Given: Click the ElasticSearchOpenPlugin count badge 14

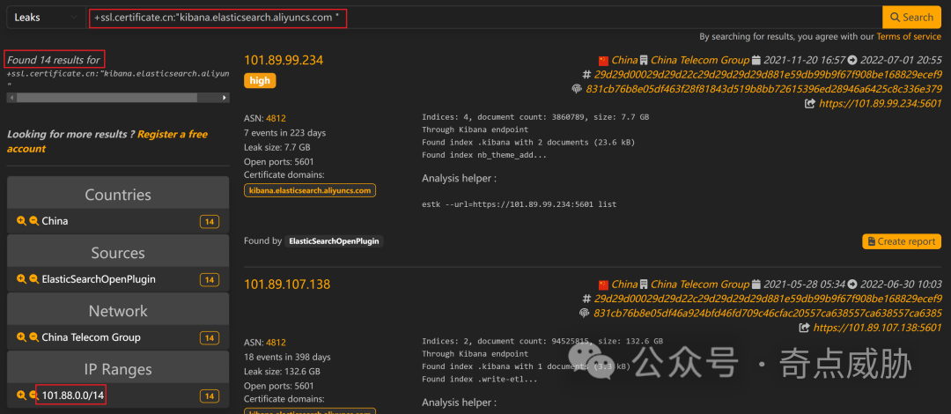Looking at the screenshot, I should (x=210, y=280).
